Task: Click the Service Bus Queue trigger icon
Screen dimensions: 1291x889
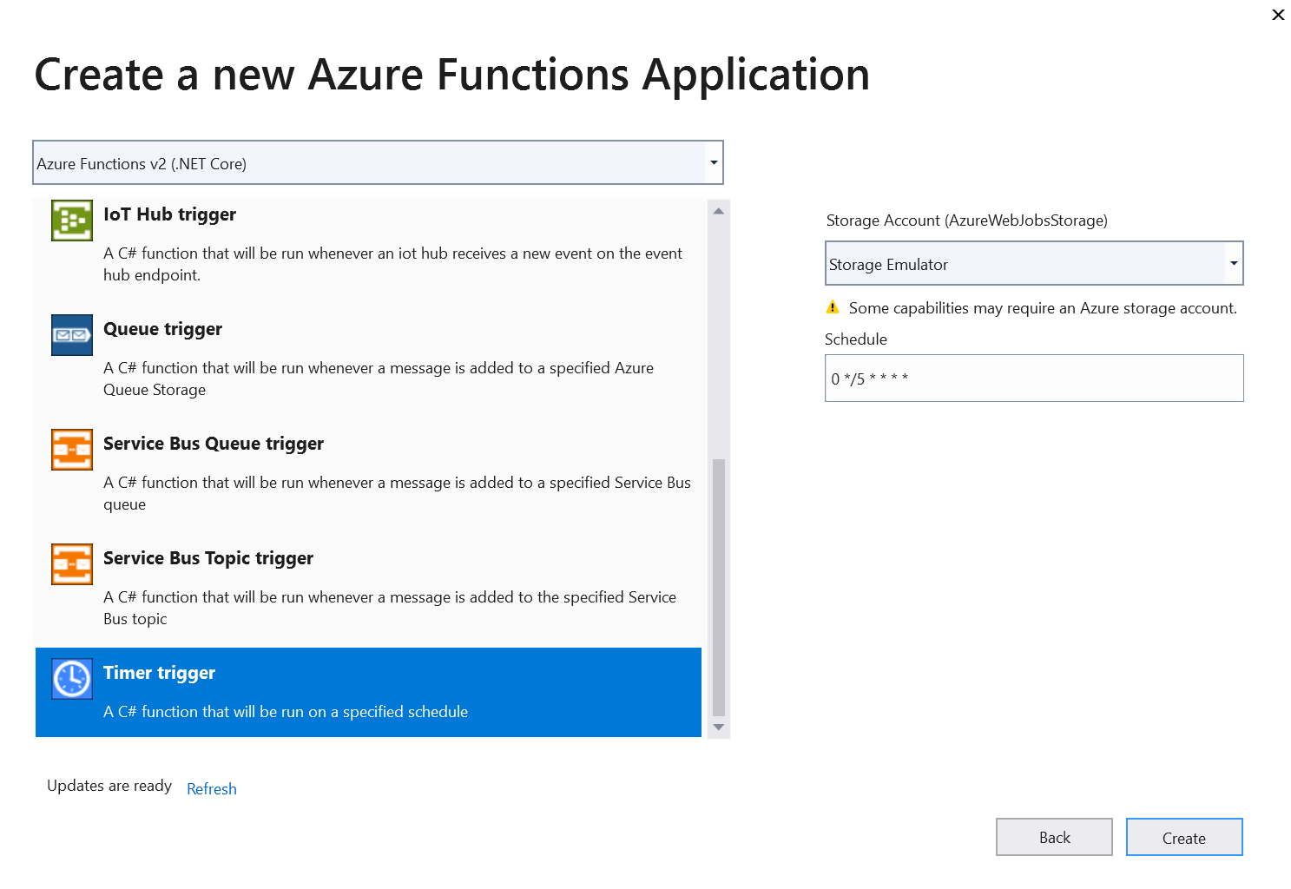Action: click(72, 450)
